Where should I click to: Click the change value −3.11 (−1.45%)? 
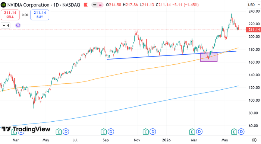tap(185, 5)
